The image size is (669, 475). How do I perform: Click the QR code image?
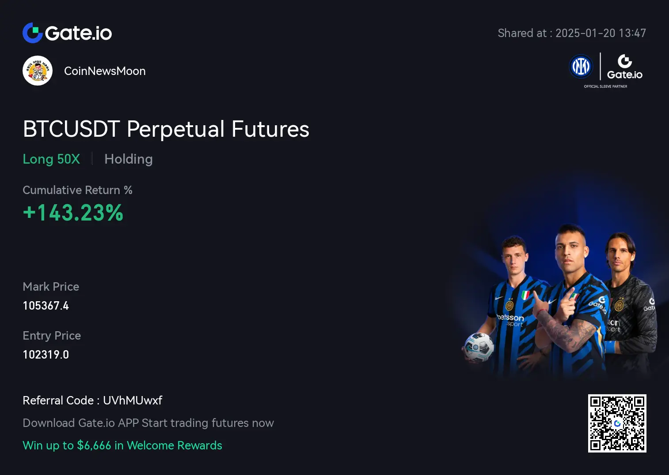617,423
